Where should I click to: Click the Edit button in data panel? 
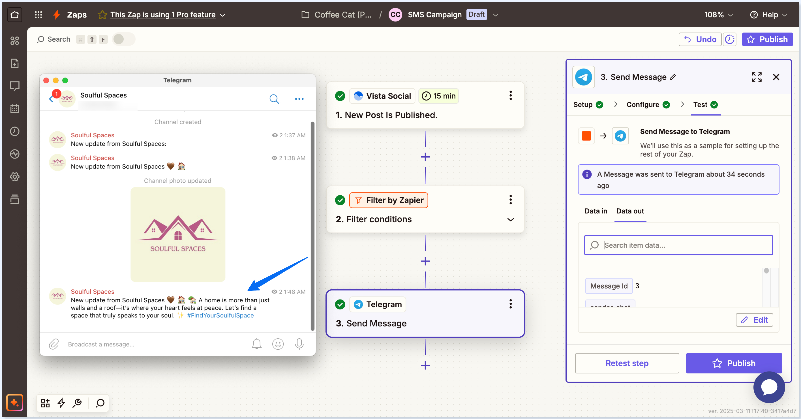[754, 320]
